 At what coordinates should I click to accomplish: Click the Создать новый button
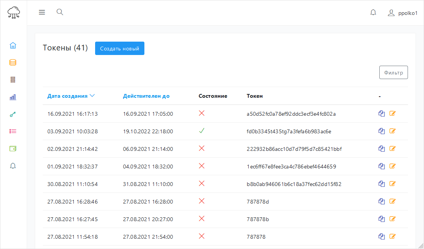click(120, 49)
